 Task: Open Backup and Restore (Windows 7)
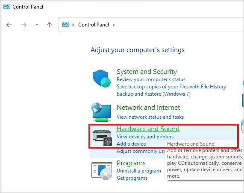pyautogui.click(x=153, y=94)
